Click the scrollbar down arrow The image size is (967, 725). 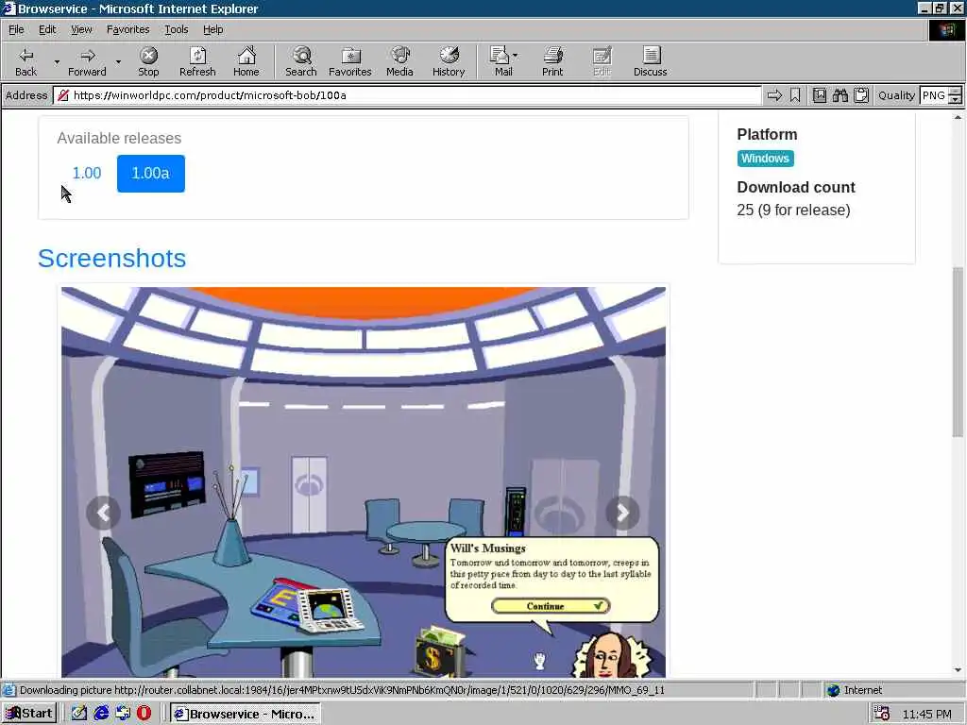click(958, 670)
